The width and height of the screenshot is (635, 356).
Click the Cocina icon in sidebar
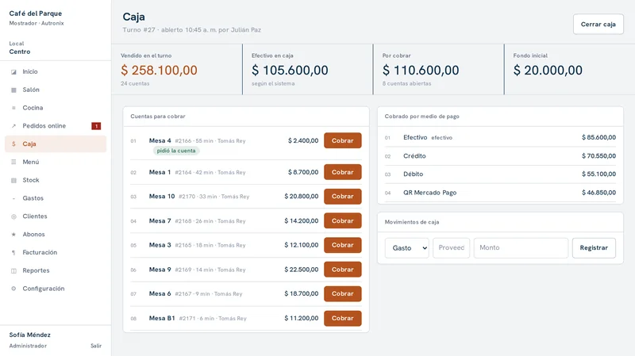coord(13,108)
